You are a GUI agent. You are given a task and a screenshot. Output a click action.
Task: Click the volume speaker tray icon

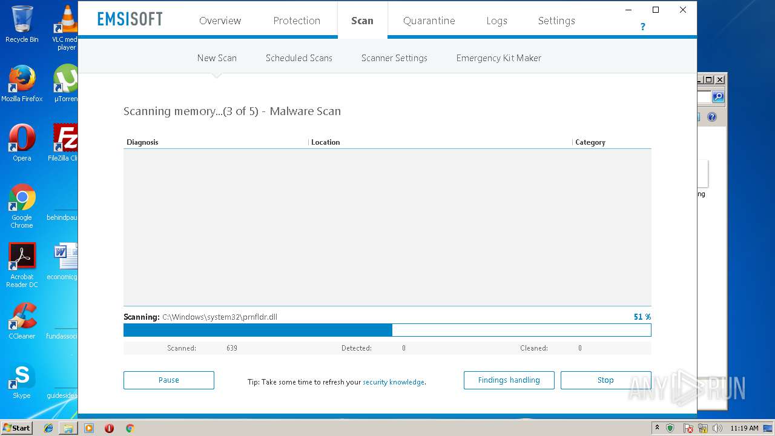(717, 428)
